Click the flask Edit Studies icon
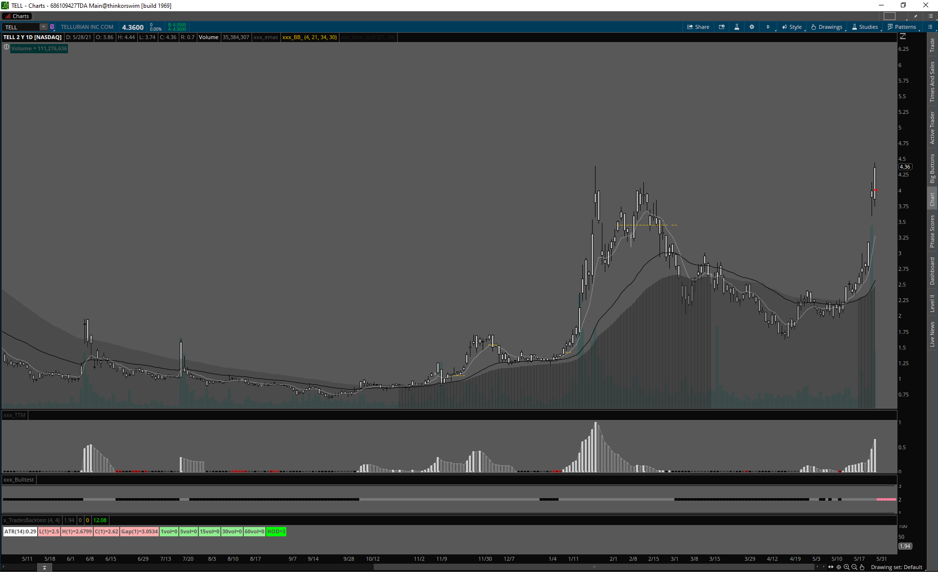 (x=737, y=27)
